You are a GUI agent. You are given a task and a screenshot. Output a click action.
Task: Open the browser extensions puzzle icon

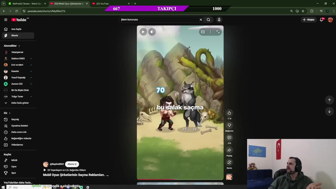coord(312,11)
